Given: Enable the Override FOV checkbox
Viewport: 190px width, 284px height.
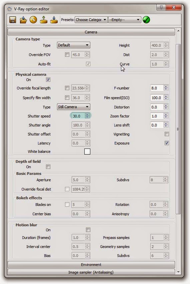Looking at the screenshot, I should click(67, 54).
